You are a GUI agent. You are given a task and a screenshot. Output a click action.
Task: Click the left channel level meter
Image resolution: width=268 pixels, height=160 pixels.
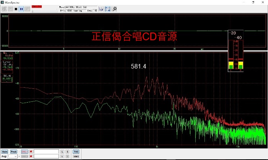click(231, 55)
